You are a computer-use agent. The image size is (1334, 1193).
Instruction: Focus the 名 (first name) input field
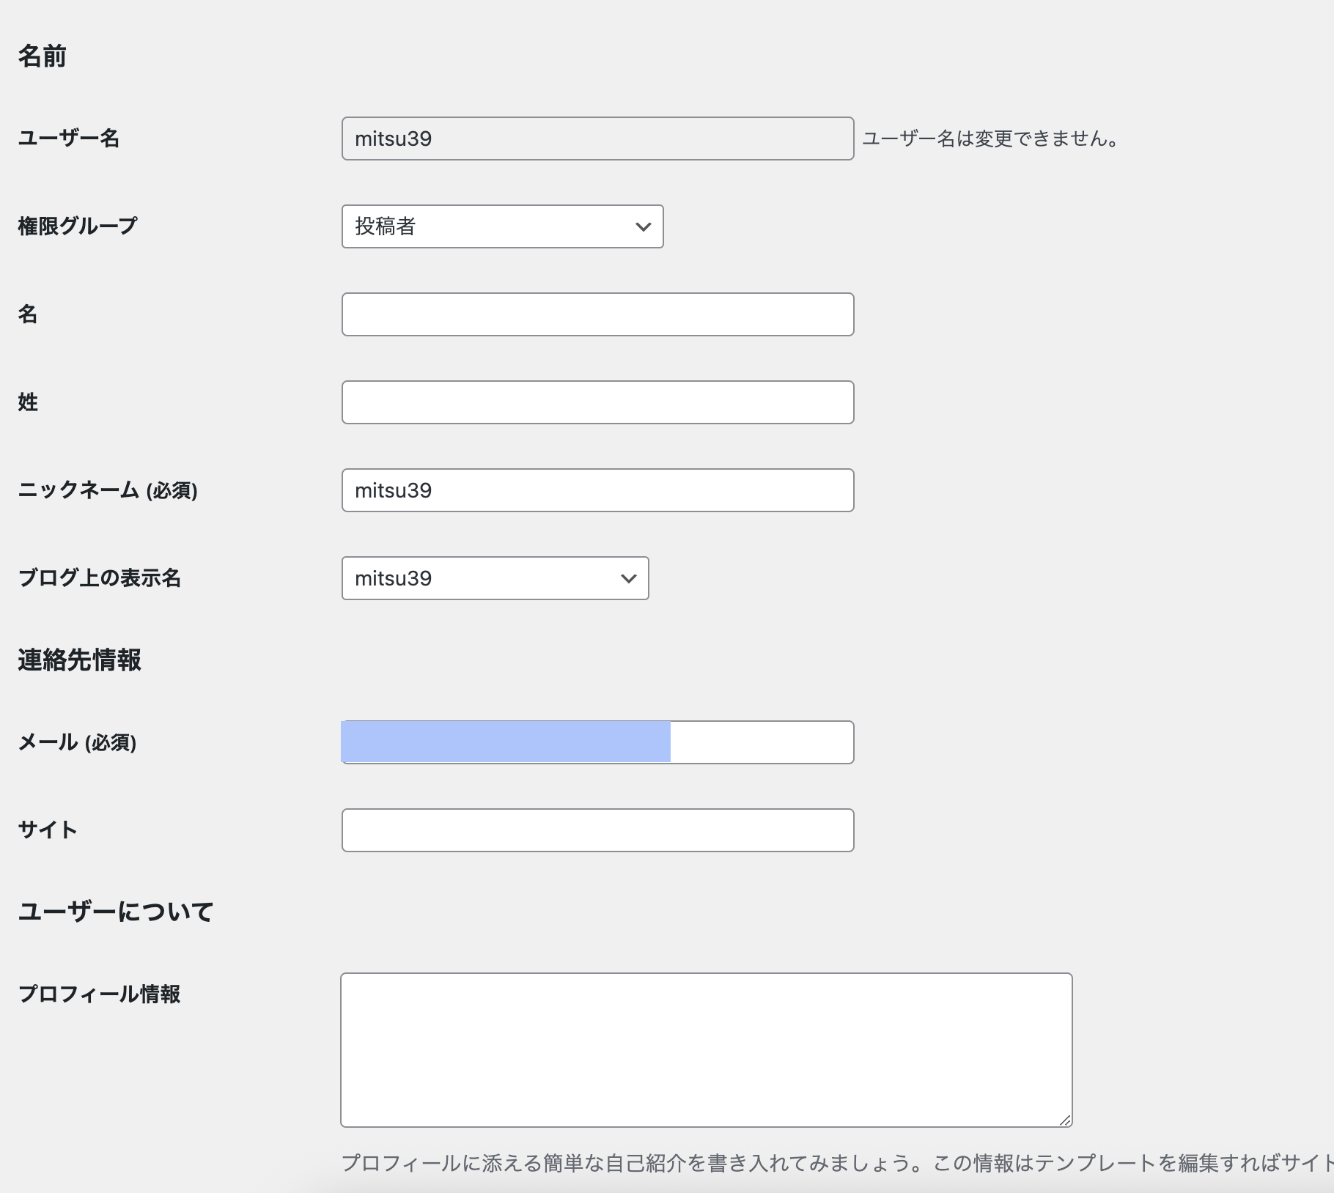point(597,314)
